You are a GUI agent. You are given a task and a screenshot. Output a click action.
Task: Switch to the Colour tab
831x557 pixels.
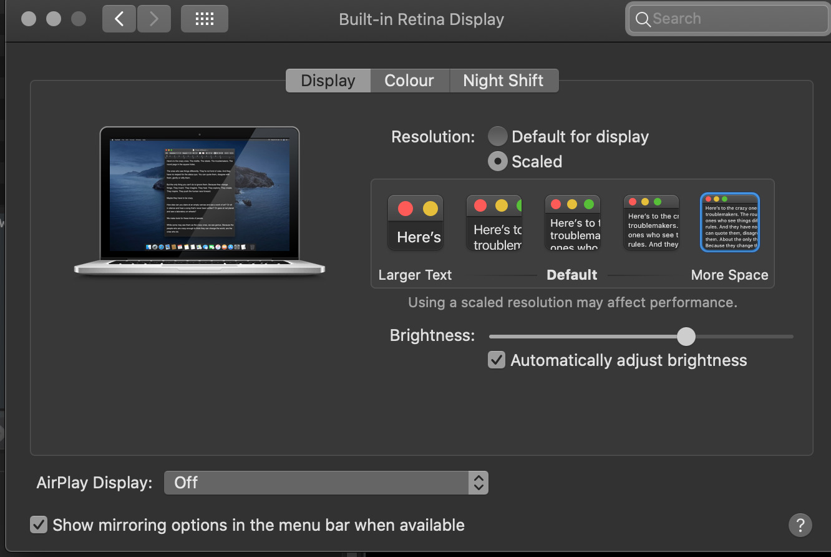tap(409, 81)
